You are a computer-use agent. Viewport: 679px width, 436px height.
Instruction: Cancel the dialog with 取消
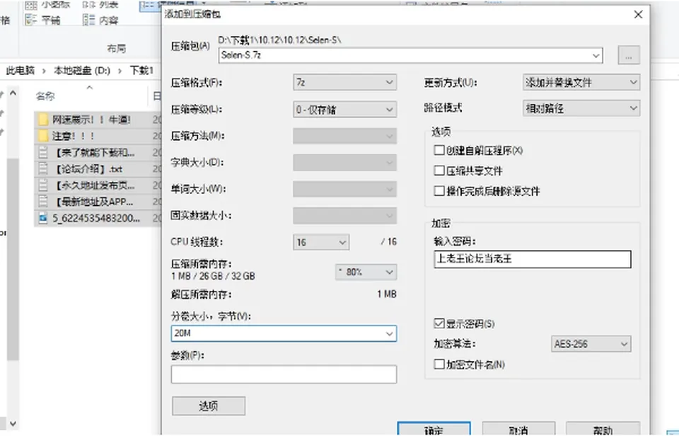click(518, 429)
